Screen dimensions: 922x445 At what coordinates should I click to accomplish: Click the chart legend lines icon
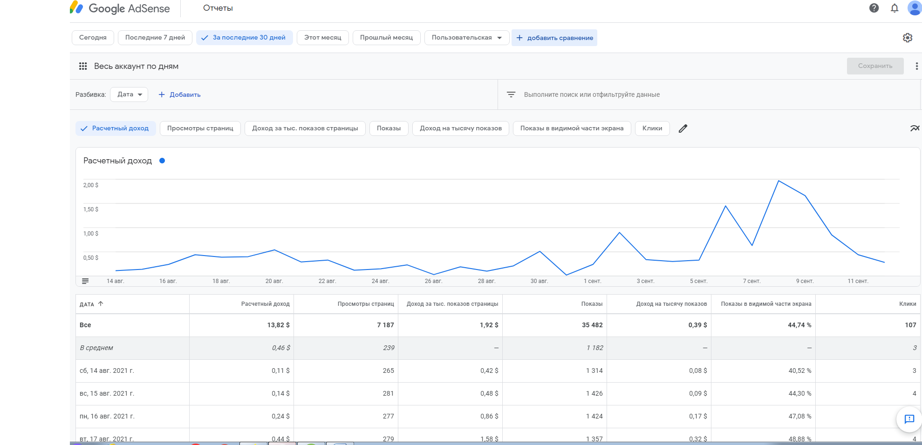click(85, 281)
